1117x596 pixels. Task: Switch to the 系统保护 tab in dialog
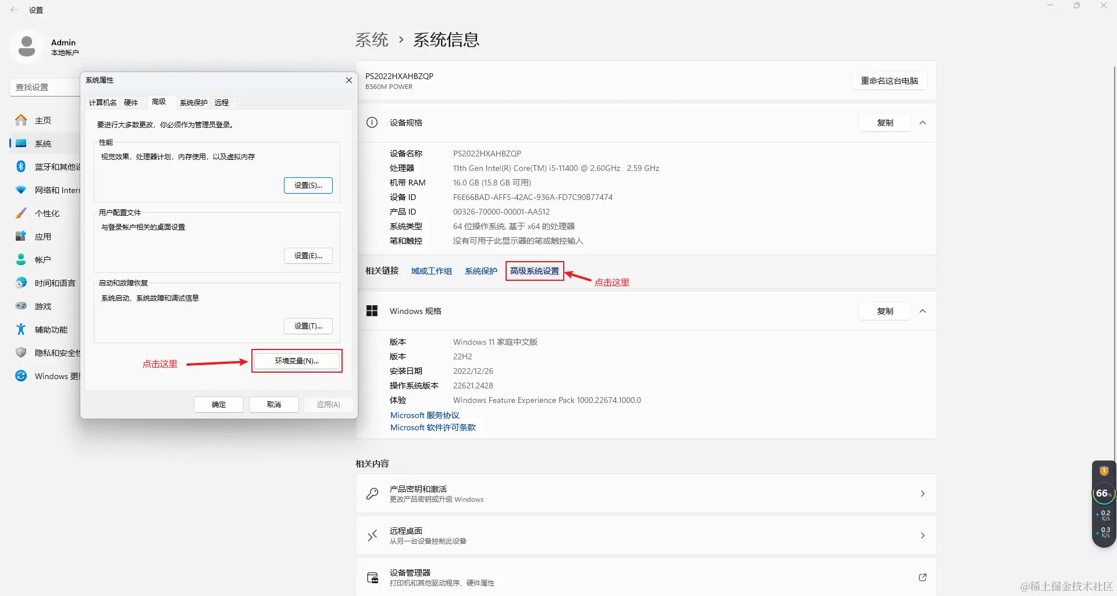194,103
